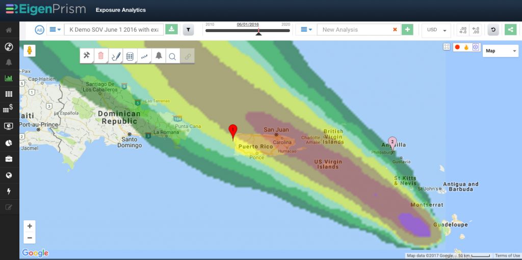Select the green bar chart sidebar icon
Image resolution: width=522 pixels, height=260 pixels.
click(x=9, y=78)
